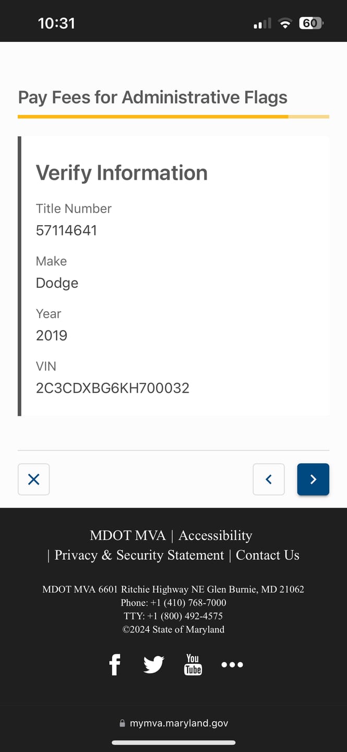Tap the battery indicator showing 60
Image resolution: width=347 pixels, height=752 pixels.
(x=310, y=23)
